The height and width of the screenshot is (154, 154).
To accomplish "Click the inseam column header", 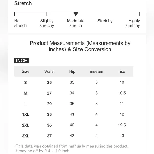I will pos(97,71).
